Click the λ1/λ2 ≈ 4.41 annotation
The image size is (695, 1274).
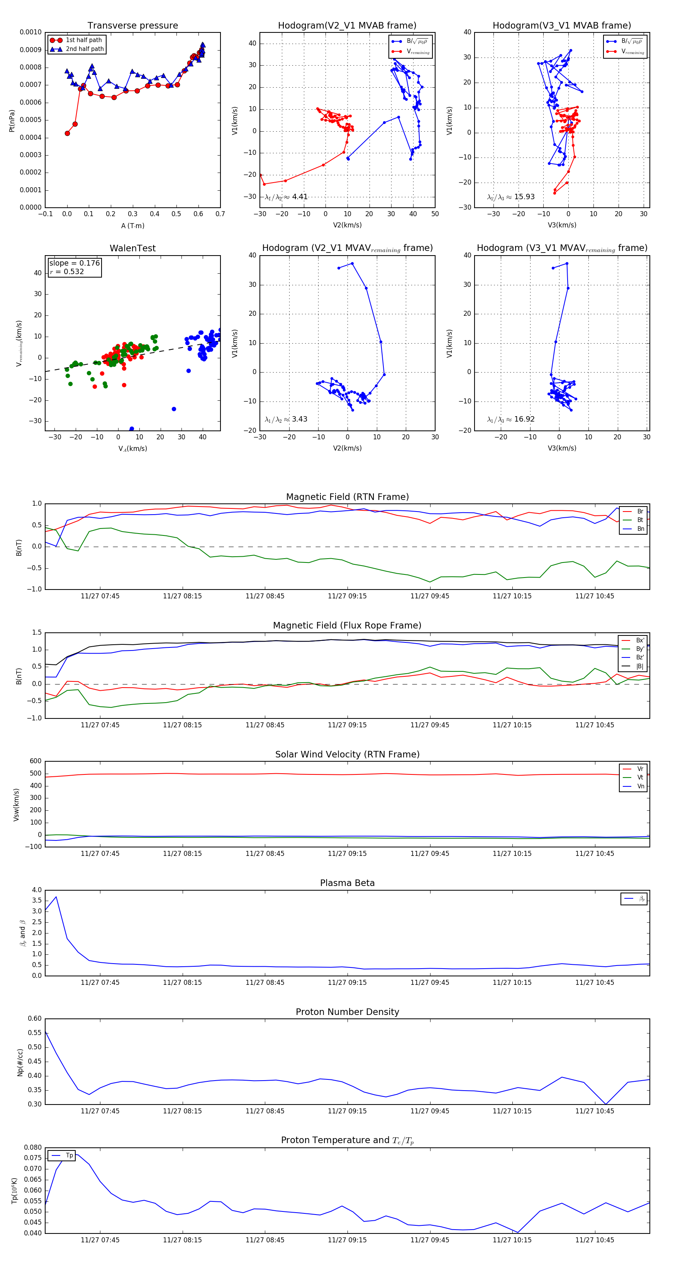[286, 197]
